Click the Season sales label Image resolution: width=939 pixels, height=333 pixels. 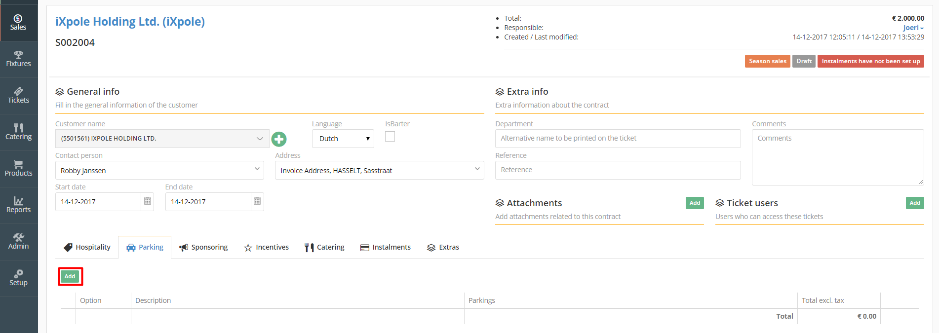click(768, 61)
